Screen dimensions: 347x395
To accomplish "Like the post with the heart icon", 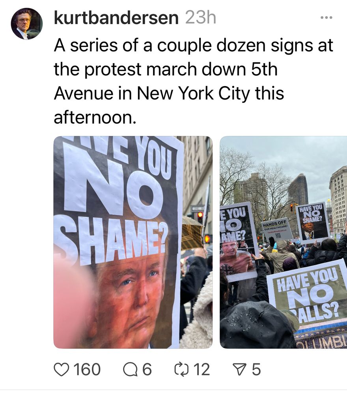I will 62,370.
